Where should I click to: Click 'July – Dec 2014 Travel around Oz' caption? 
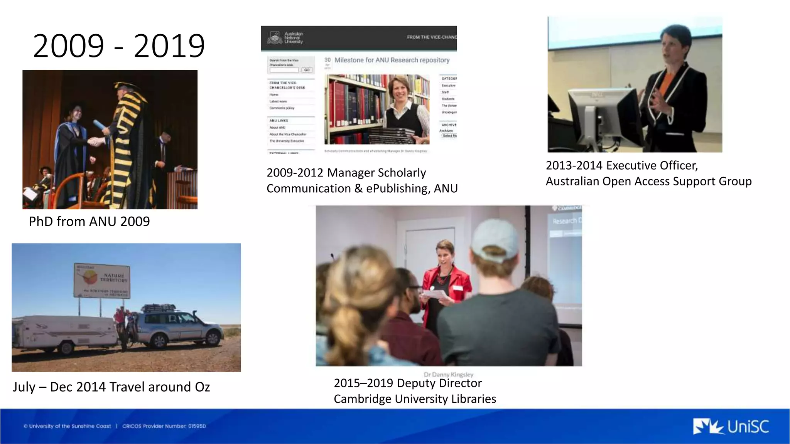pos(111,387)
